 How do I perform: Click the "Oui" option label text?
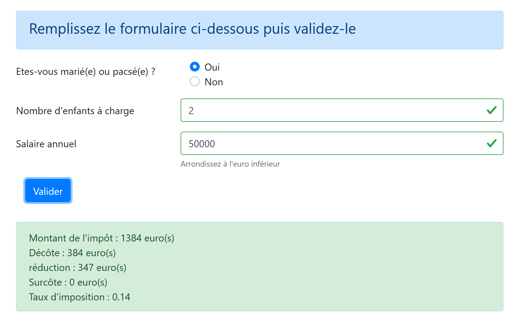[212, 67]
